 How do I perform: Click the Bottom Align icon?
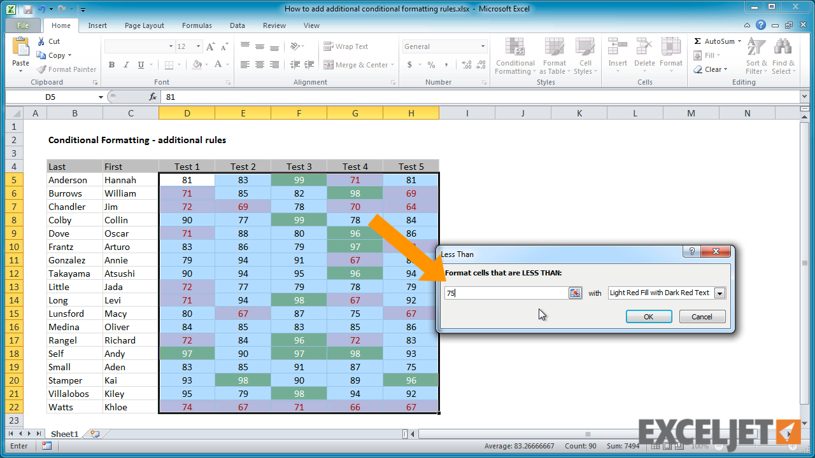coord(274,46)
